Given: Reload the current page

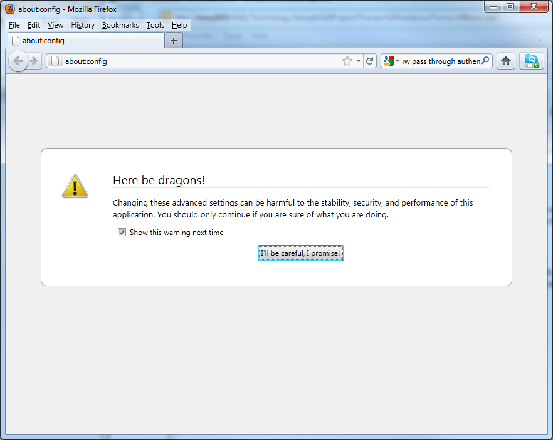Looking at the screenshot, I should pos(370,61).
